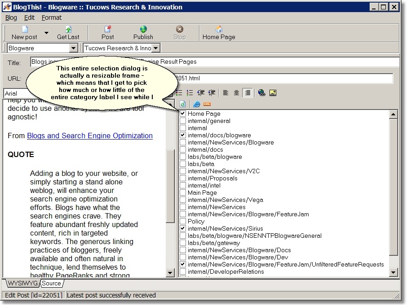
Task: Open the Blogware account dropdown
Action: [74, 48]
